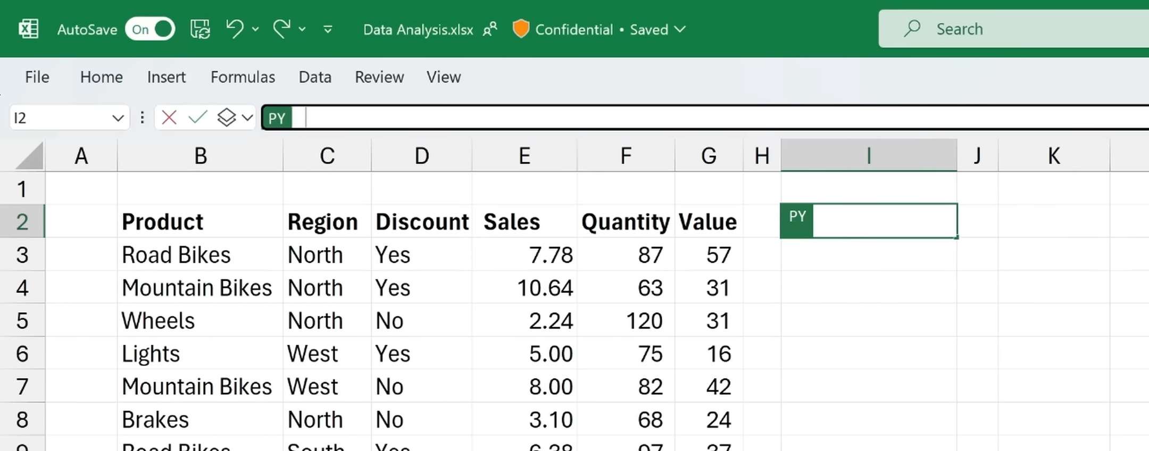Redo the last undone action
Screen dimensions: 1149x451
tap(281, 29)
